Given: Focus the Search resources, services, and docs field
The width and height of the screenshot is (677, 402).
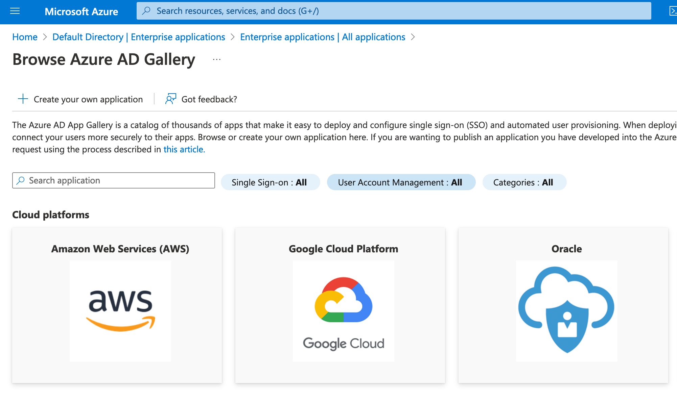Looking at the screenshot, I should 394,11.
